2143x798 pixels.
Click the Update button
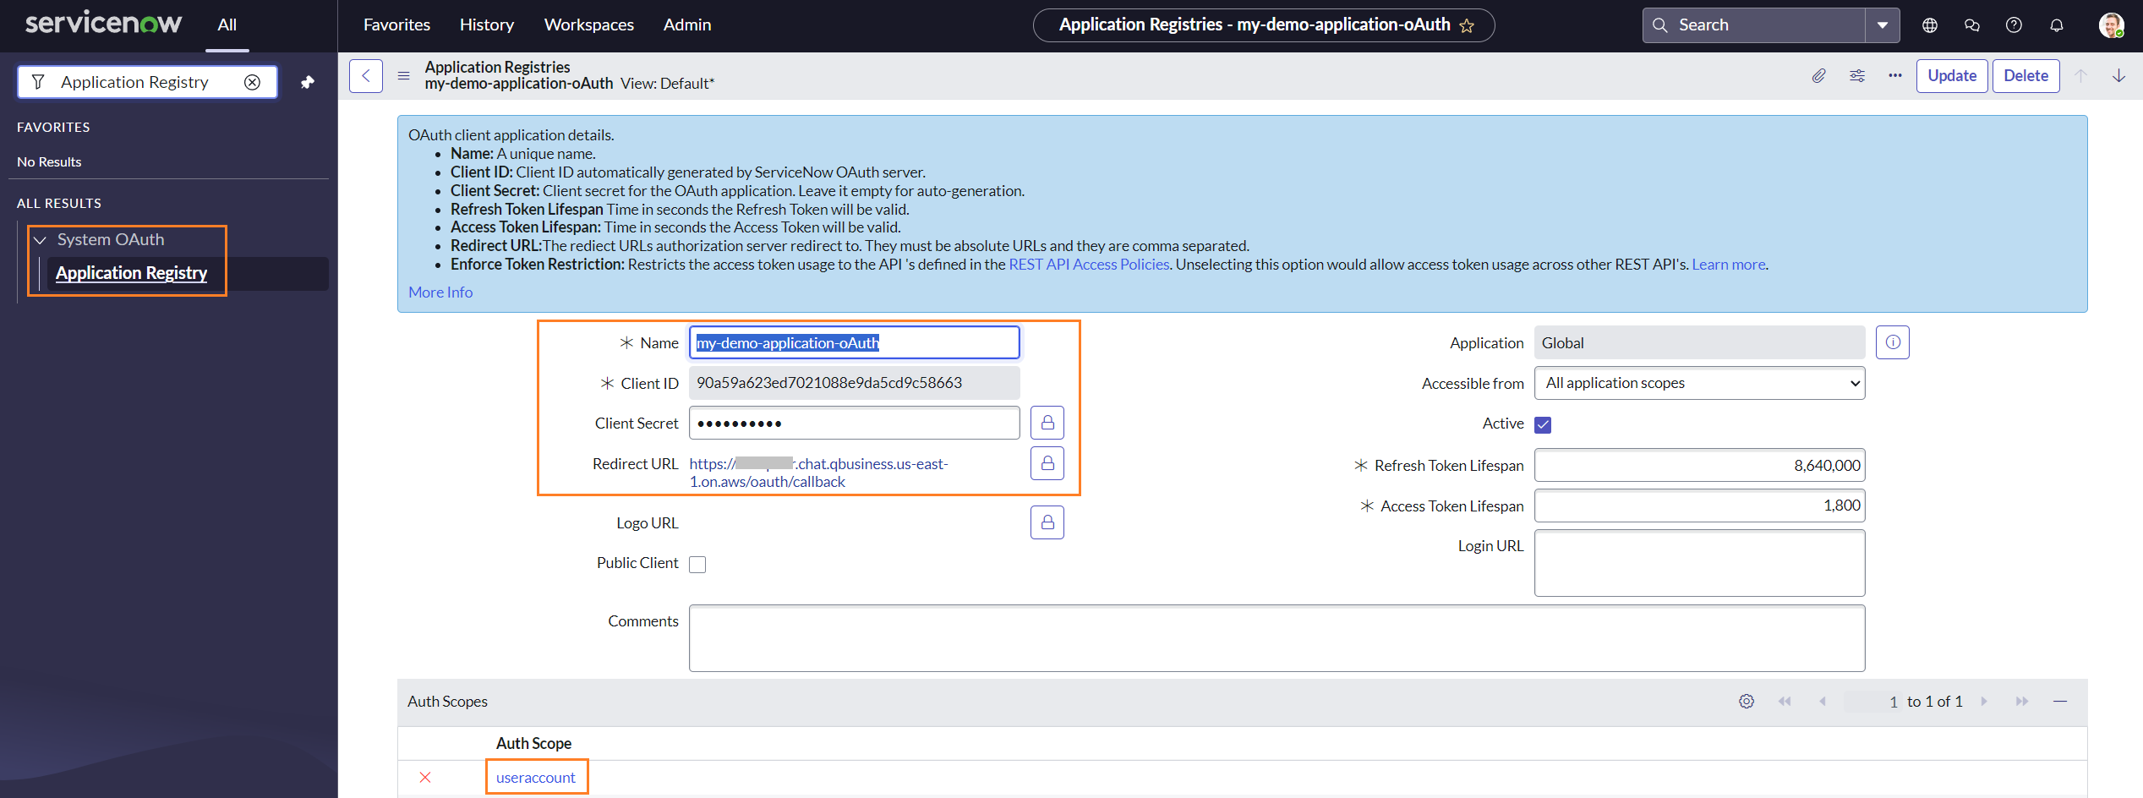[x=1952, y=75]
